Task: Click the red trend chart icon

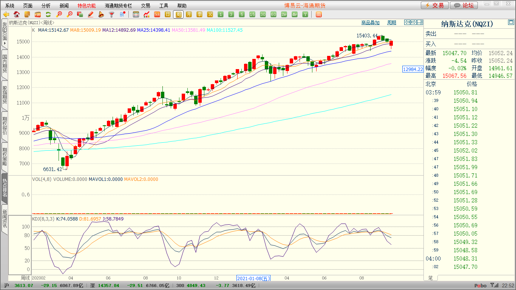Action: point(147,14)
